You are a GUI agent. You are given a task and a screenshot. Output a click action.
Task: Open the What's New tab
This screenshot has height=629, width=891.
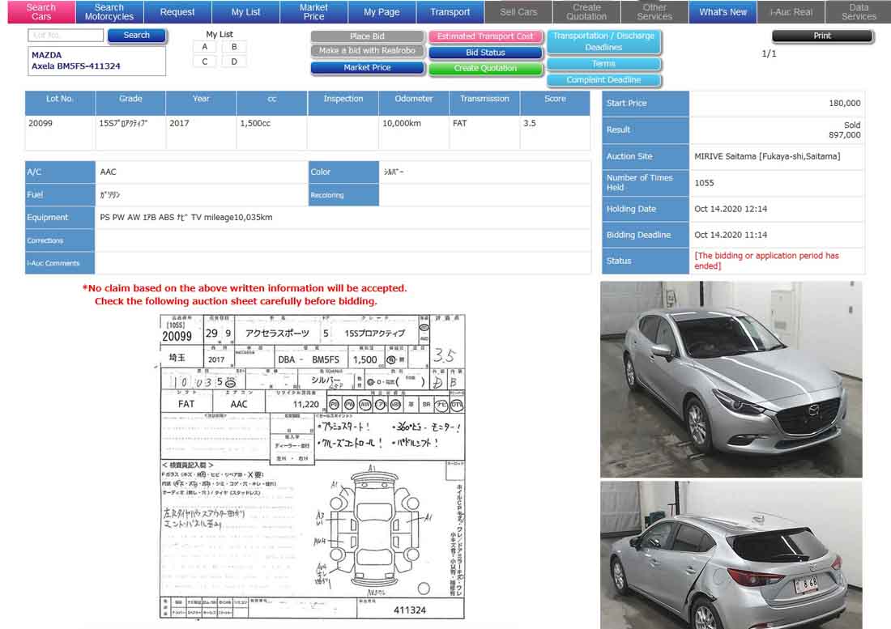click(723, 12)
